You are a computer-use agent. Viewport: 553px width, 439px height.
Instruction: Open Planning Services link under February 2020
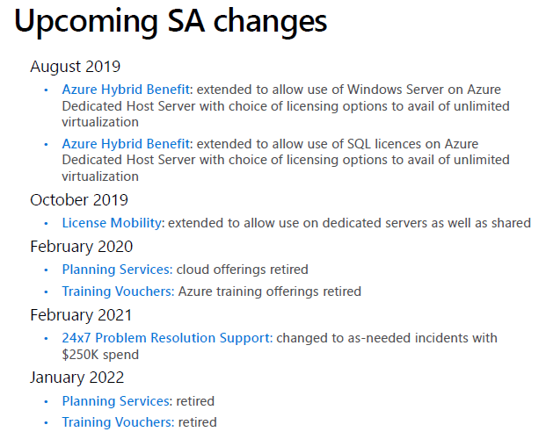(x=116, y=270)
